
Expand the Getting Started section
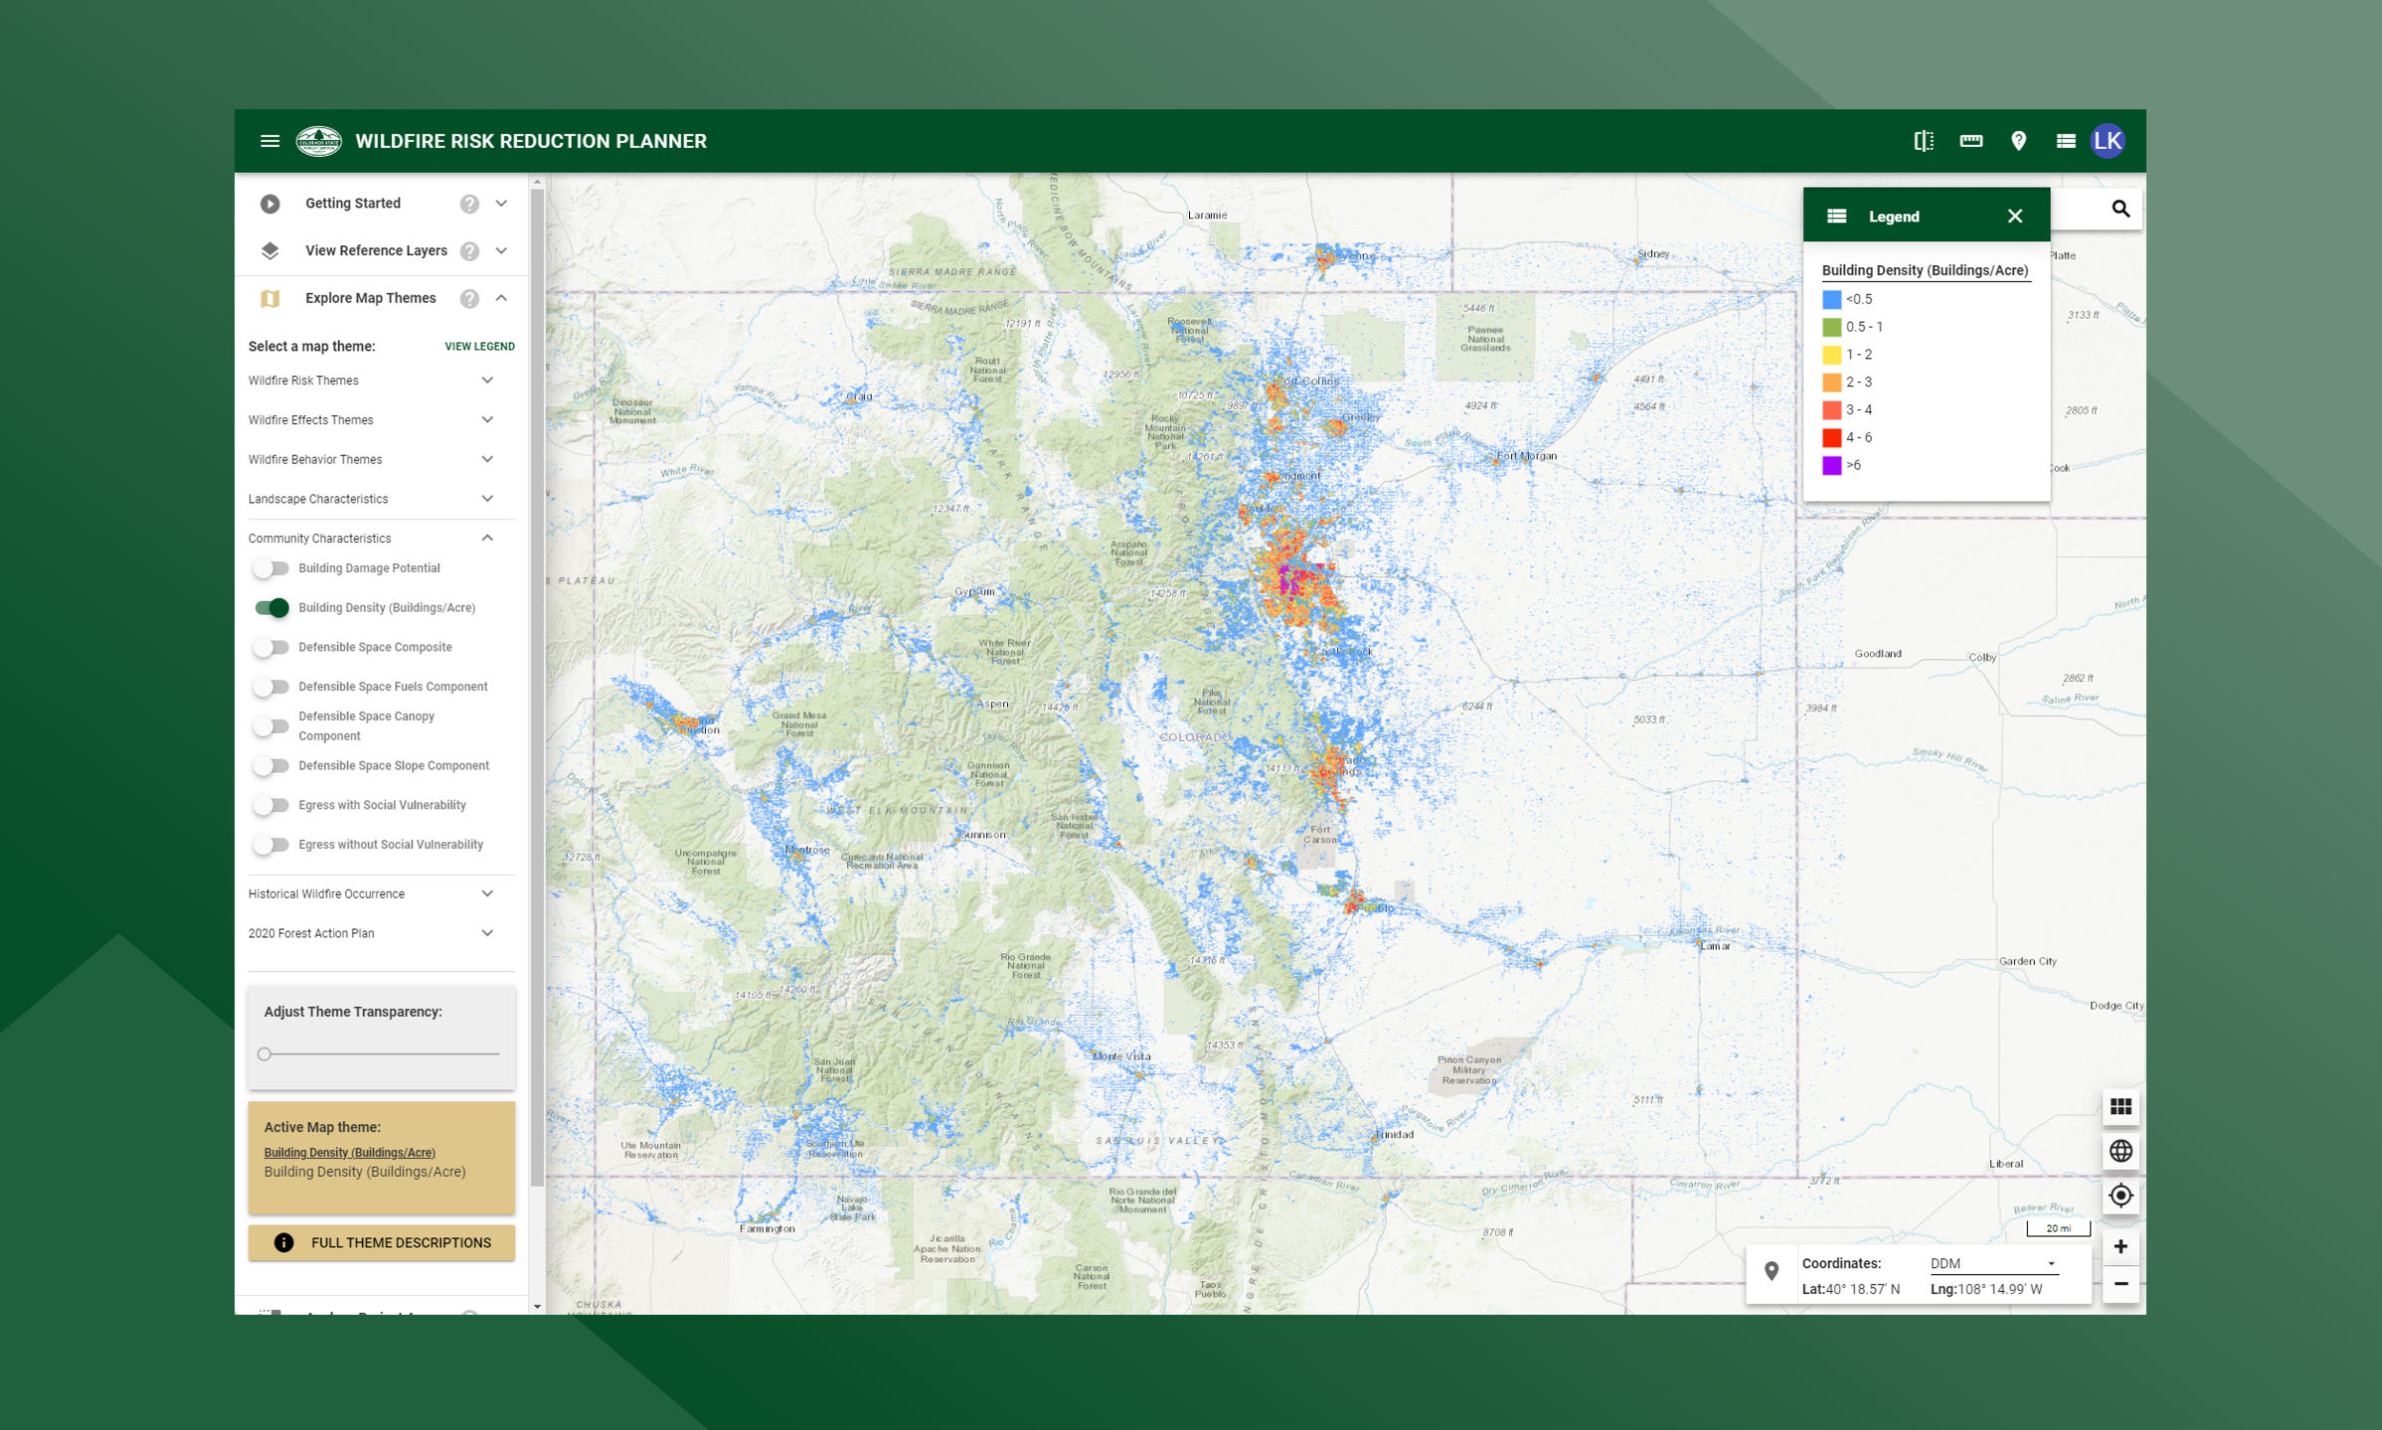tap(502, 203)
